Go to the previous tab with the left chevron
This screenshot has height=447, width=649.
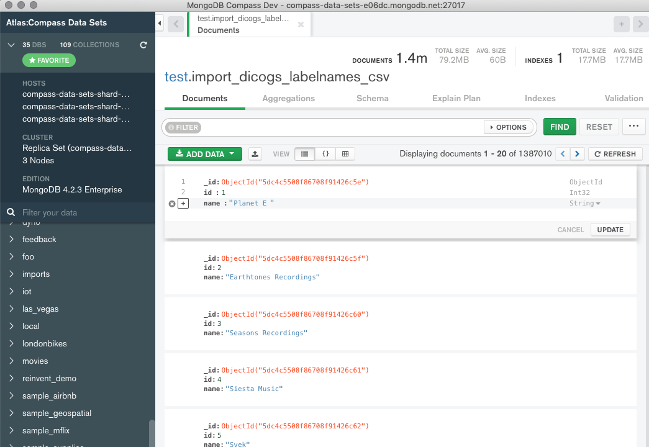point(176,24)
